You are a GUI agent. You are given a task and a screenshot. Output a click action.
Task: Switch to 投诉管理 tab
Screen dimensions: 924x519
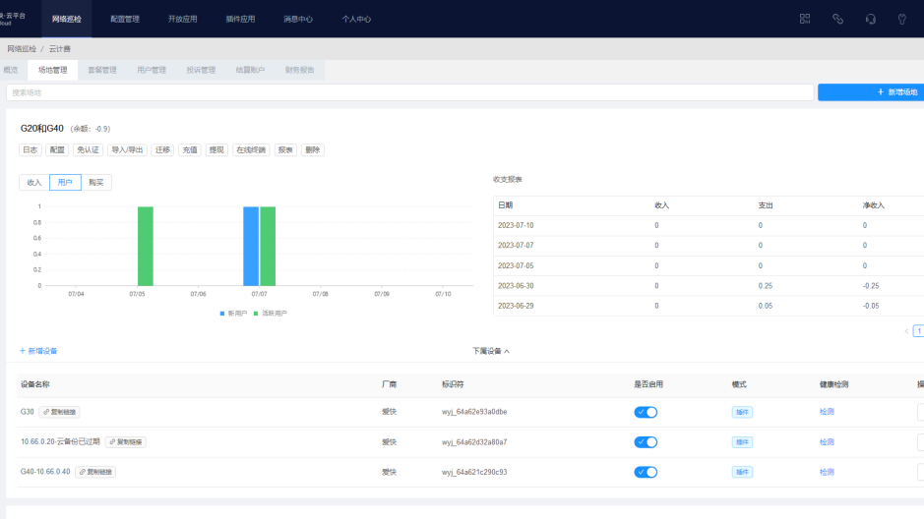(x=201, y=70)
